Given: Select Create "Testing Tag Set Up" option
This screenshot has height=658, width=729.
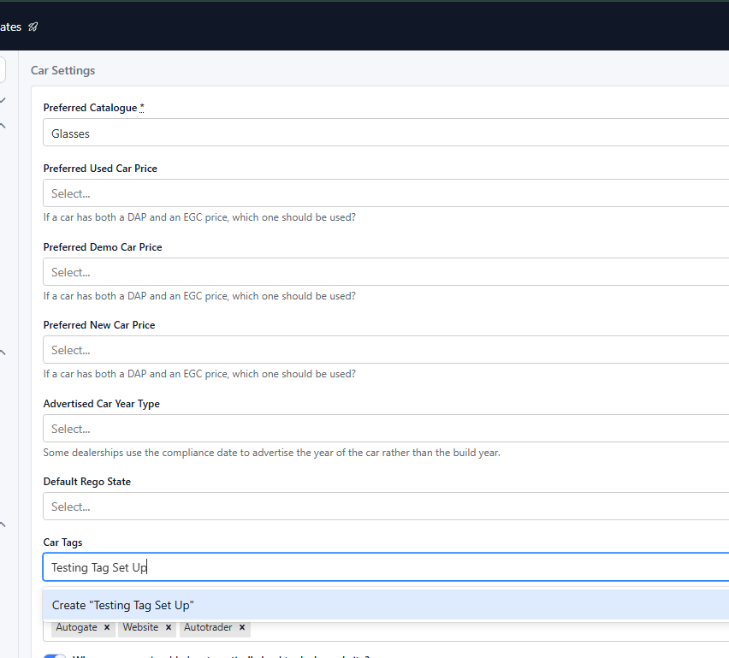Looking at the screenshot, I should [123, 605].
